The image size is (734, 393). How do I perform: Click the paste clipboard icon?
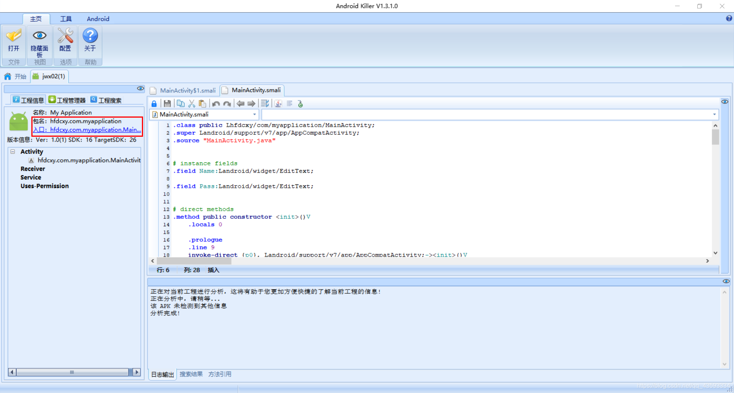click(x=202, y=104)
